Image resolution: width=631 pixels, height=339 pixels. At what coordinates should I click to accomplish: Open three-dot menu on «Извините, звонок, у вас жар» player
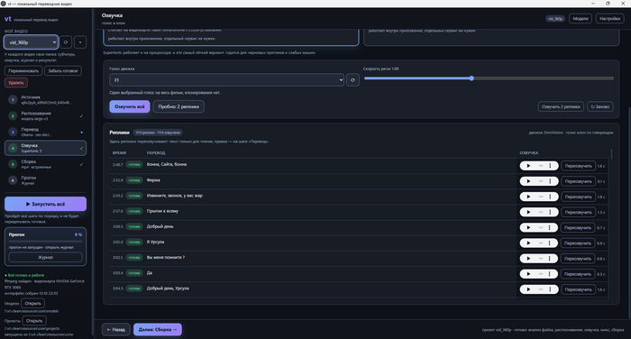coord(550,197)
